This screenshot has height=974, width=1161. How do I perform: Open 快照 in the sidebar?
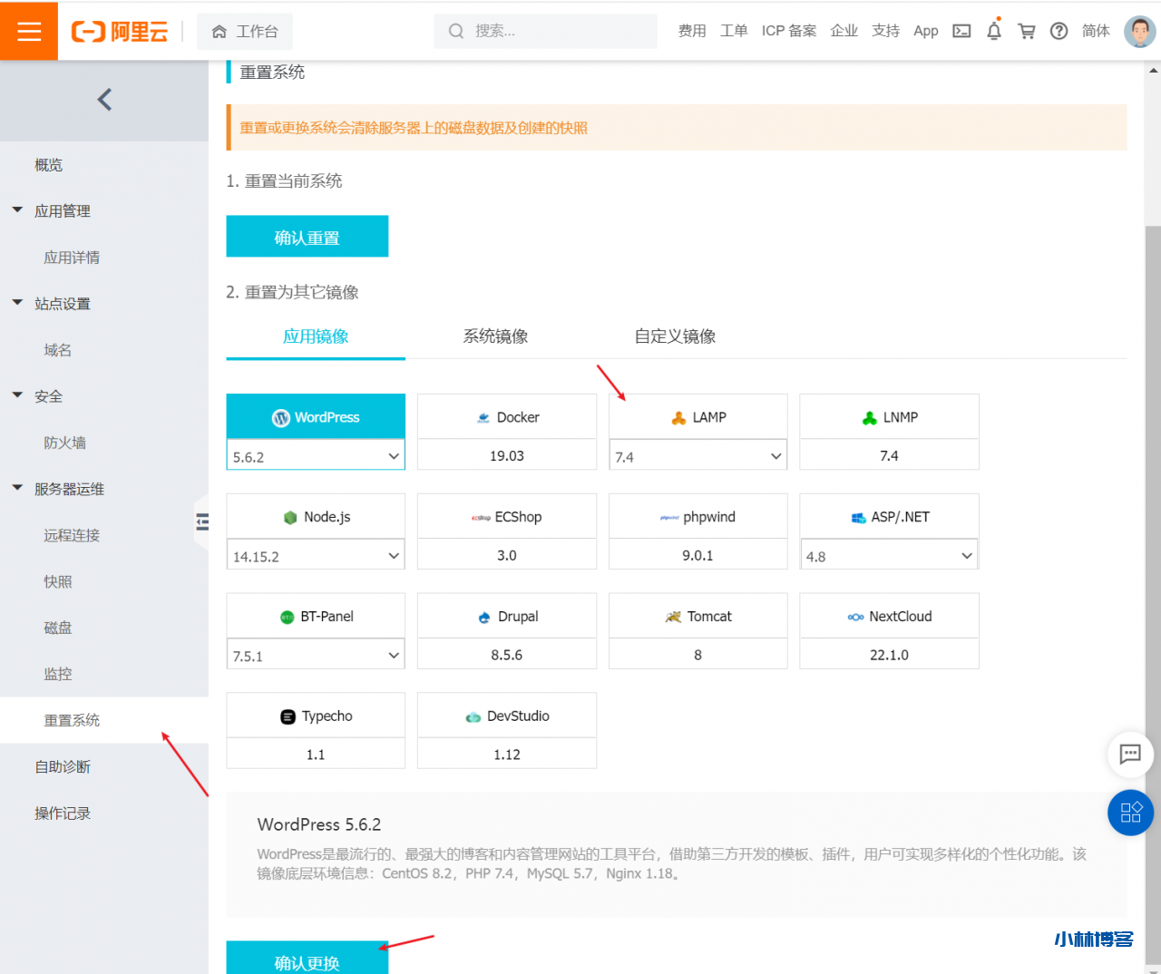[x=58, y=581]
